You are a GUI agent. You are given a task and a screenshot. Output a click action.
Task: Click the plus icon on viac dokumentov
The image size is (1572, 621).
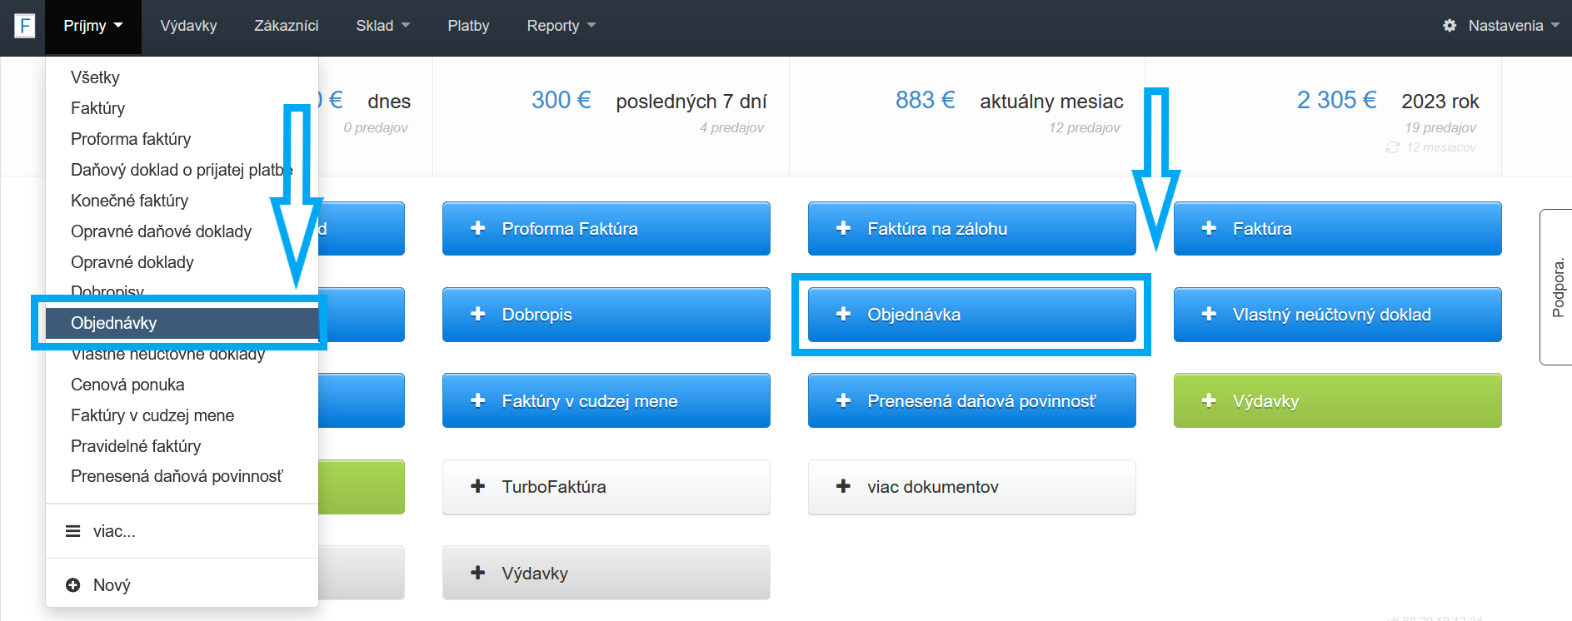tap(843, 486)
